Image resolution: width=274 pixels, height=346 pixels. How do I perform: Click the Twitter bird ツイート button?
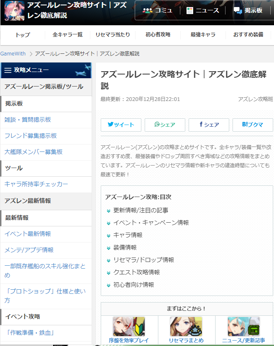point(121,125)
